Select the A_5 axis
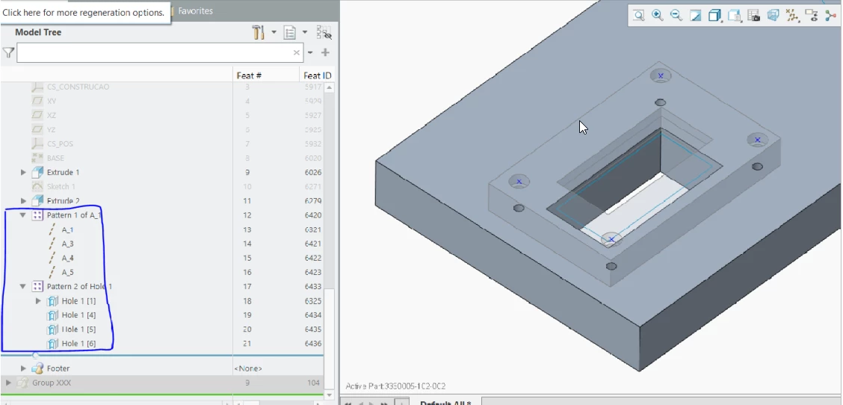This screenshot has height=405, width=843. pyautogui.click(x=68, y=272)
